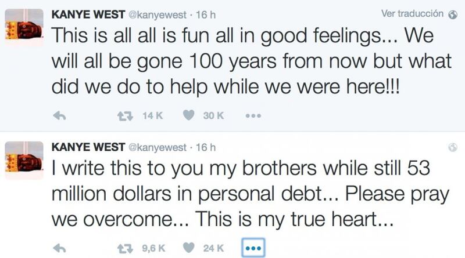
Task: Click @kanyewest handle on first tweet
Action: (157, 15)
